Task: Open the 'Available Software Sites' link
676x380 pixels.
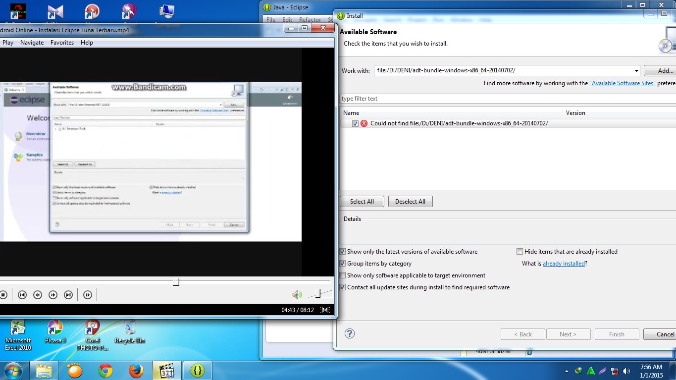Action: coord(622,83)
